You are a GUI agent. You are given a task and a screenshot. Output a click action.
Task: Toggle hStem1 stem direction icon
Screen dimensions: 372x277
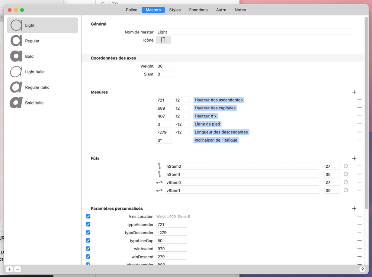[x=160, y=174]
